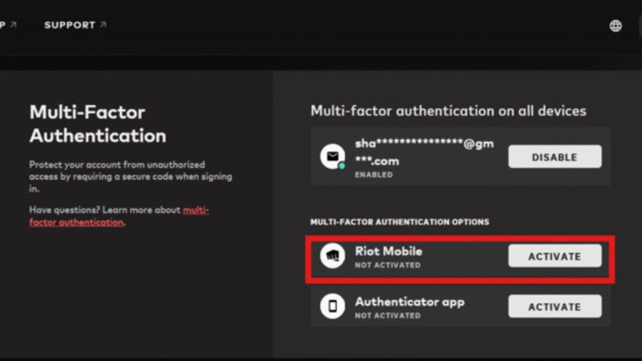This screenshot has width=642, height=361.
Task: Click the Riot Mobile fist logo icon
Action: point(332,257)
